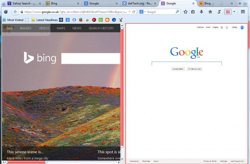Open the URL history dropdown in address bar
The height and width of the screenshot is (164, 250).
[130, 12]
